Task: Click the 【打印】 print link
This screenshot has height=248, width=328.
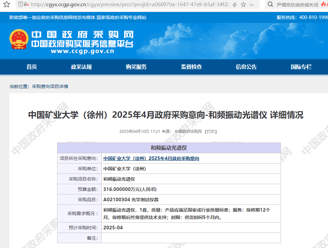Action: click(210, 131)
